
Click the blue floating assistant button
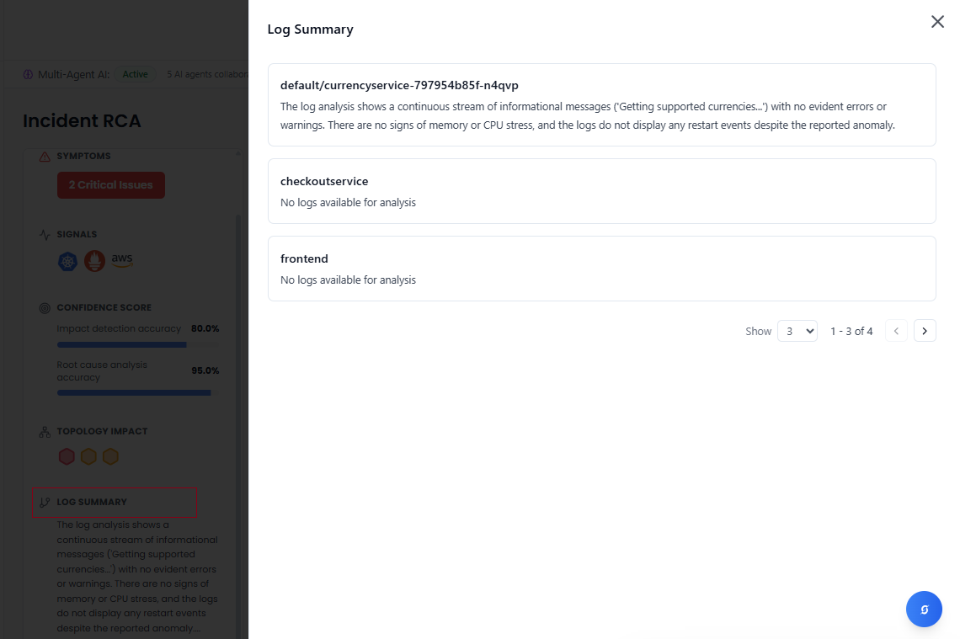click(924, 609)
